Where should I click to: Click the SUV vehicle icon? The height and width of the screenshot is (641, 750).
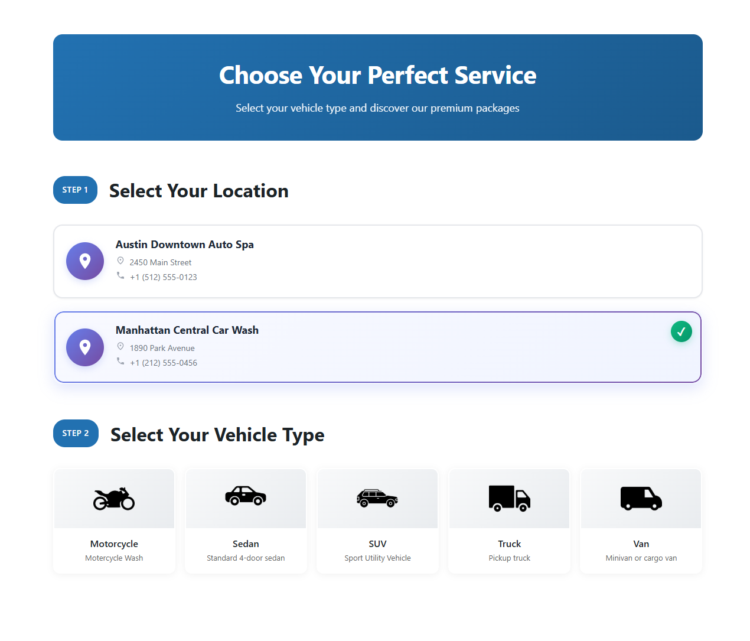click(377, 499)
